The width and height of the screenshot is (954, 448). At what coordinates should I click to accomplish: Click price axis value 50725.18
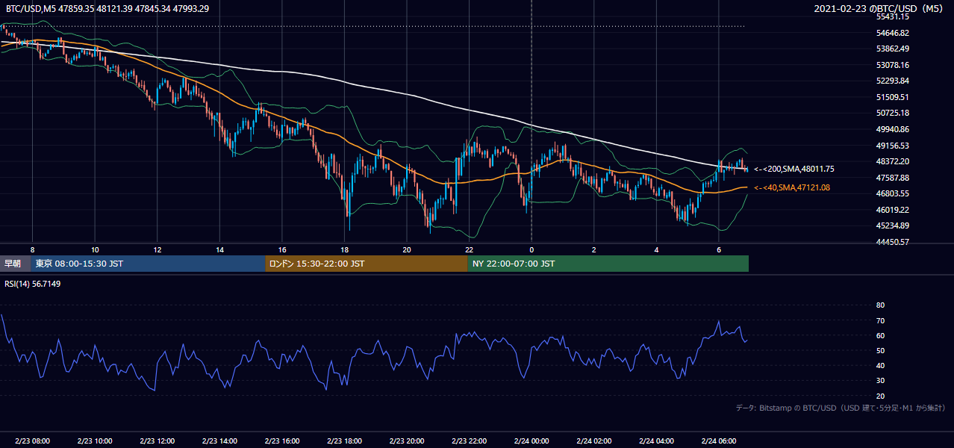tap(892, 113)
